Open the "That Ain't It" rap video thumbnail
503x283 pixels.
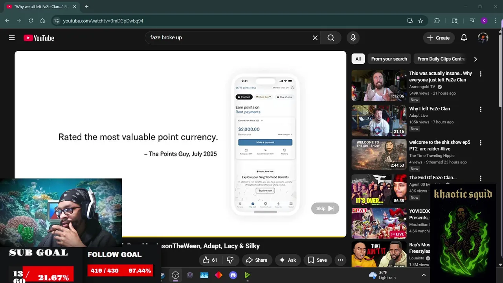379,255
